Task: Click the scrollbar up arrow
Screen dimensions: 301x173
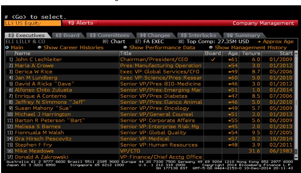Action: (x=296, y=53)
